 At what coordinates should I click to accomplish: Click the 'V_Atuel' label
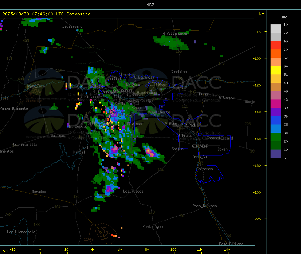pyautogui.click(x=172, y=124)
